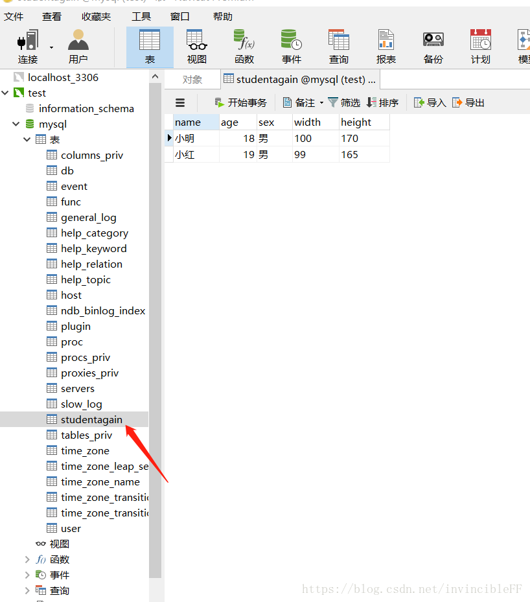Screen dimensions: 530x602
Task: Select the ndb_binlog_index table
Action: pos(103,310)
